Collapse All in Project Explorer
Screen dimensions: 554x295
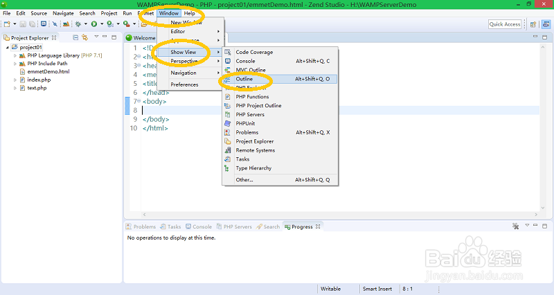[x=75, y=37]
